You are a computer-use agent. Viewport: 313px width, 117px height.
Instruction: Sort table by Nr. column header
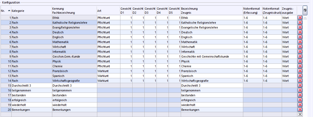pyautogui.click(x=5, y=10)
